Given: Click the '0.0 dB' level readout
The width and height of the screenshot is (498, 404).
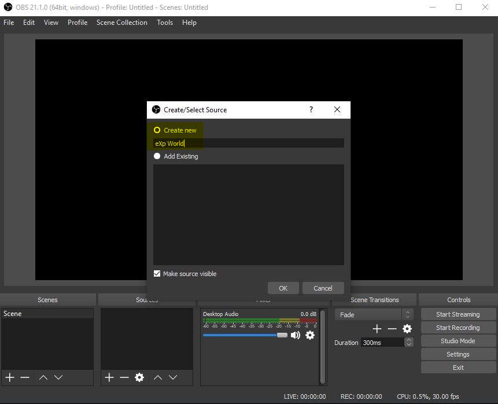Looking at the screenshot, I should [308, 314].
